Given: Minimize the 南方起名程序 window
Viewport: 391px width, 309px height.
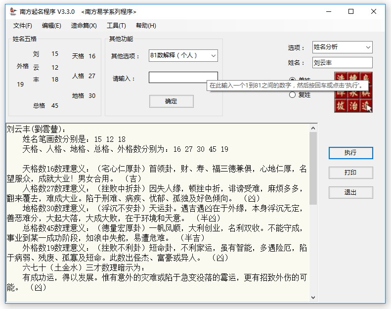Looking at the screenshot, I should click(x=329, y=11).
